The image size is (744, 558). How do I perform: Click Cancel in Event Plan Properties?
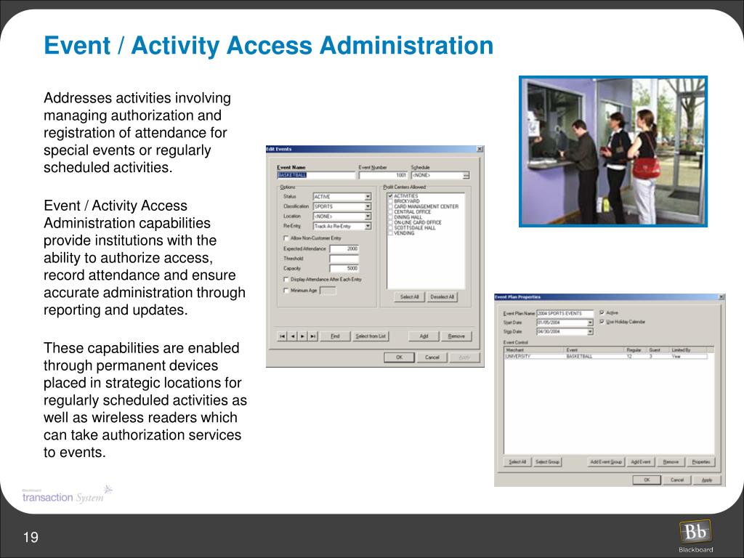click(x=677, y=480)
